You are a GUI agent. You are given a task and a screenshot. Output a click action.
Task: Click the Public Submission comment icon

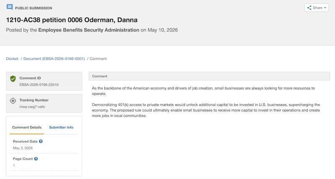pos(10,7)
